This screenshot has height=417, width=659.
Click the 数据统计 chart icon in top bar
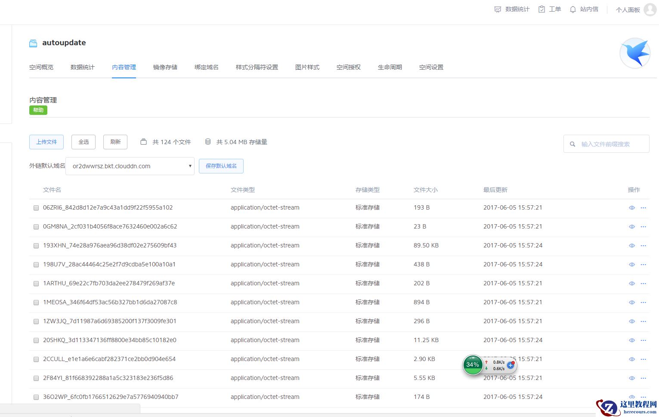pyautogui.click(x=498, y=9)
